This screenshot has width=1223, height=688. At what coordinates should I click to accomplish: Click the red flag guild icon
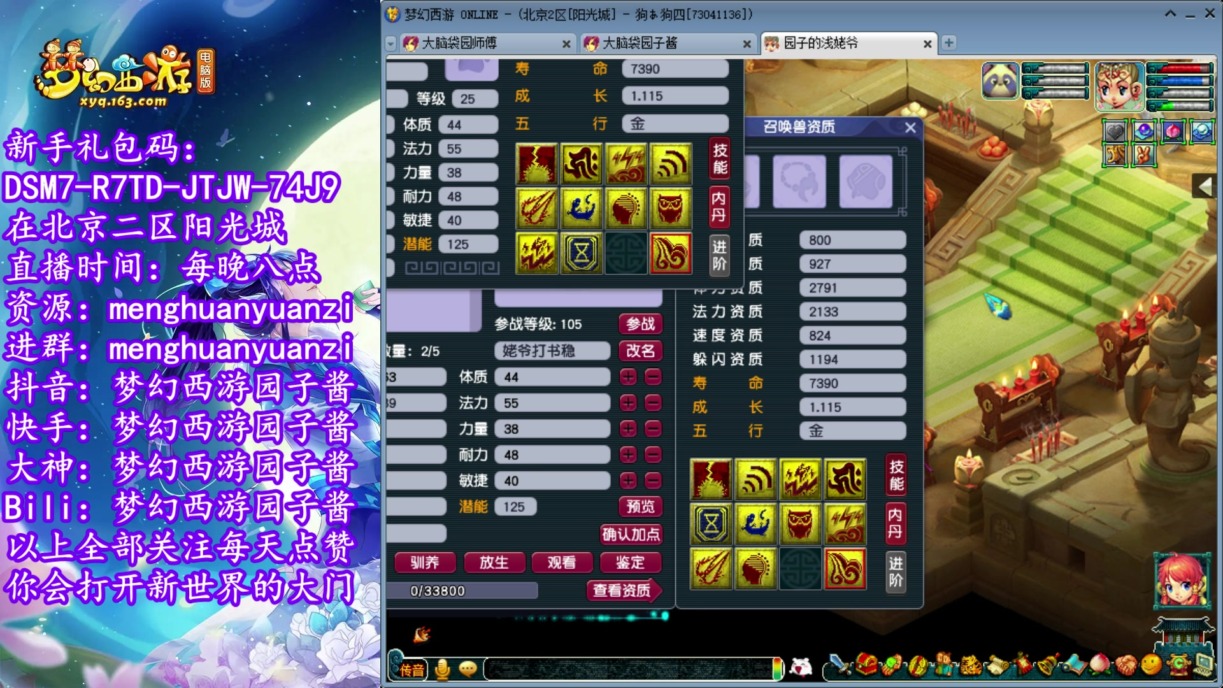[x=1022, y=665]
